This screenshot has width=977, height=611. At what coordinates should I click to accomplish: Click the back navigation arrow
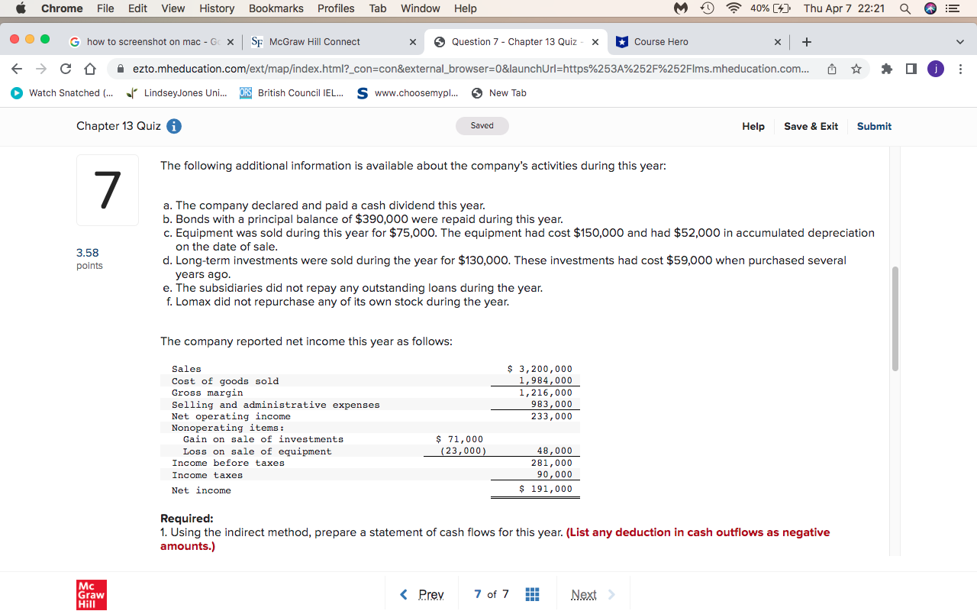click(15, 68)
